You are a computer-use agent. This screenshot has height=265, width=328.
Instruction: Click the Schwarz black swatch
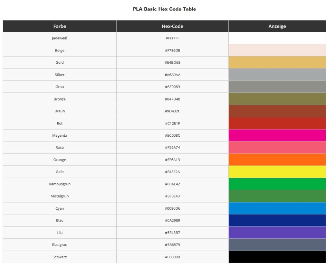pyautogui.click(x=277, y=257)
